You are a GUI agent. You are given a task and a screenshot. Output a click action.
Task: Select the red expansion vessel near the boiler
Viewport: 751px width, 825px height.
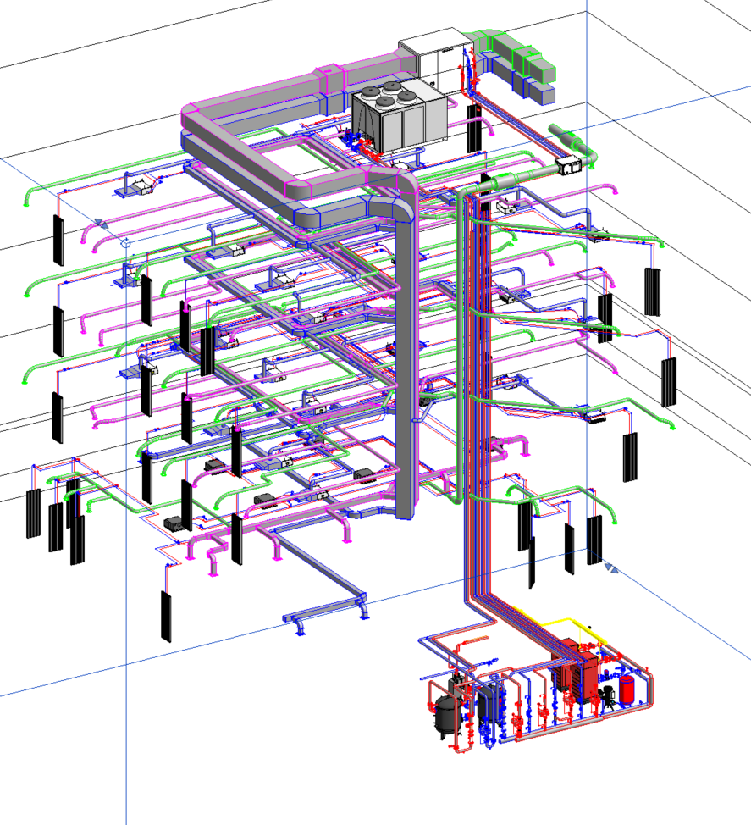pos(627,690)
